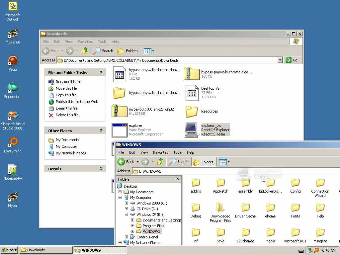Image resolution: width=340 pixels, height=255 pixels.
Task: Open the Favorites menu in WINDOWS window
Action: (x=160, y=152)
